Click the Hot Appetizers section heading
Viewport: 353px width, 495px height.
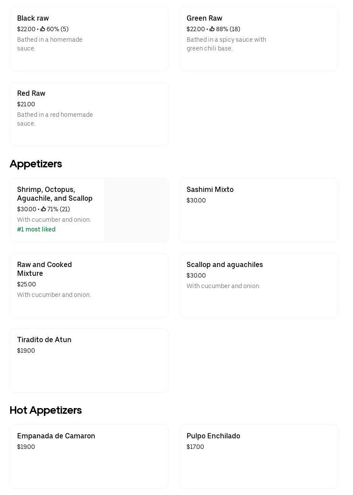[46, 410]
